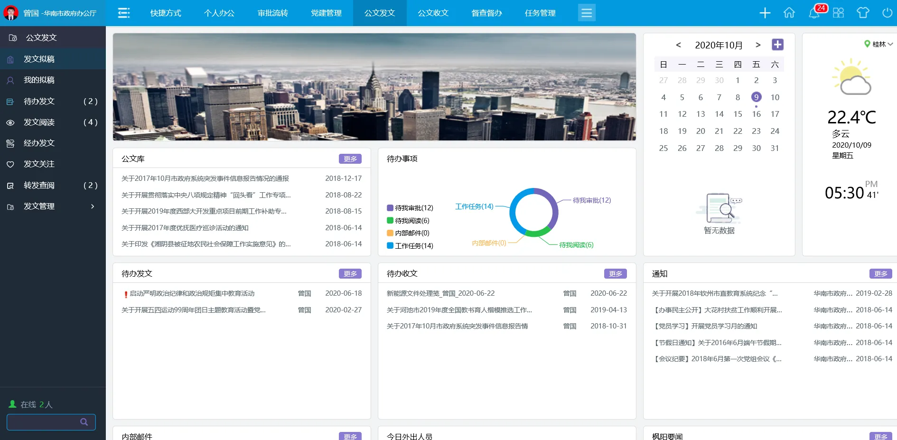Click 更多 button in 公文库 panel
The width and height of the screenshot is (897, 440).
[350, 159]
